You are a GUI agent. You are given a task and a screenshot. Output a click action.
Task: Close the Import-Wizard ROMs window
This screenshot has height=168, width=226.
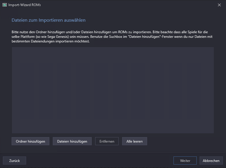(x=219, y=5)
